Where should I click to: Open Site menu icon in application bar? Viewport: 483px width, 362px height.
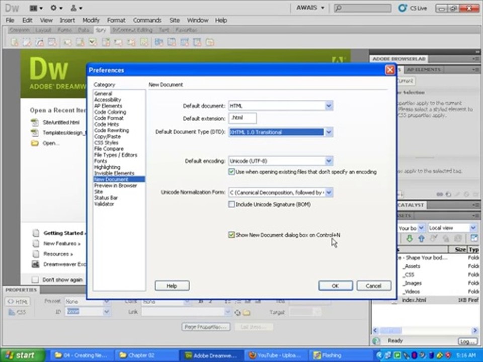pyautogui.click(x=76, y=8)
